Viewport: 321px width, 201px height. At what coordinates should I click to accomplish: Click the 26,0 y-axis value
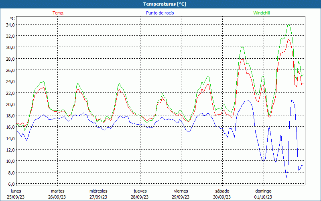point(10,70)
